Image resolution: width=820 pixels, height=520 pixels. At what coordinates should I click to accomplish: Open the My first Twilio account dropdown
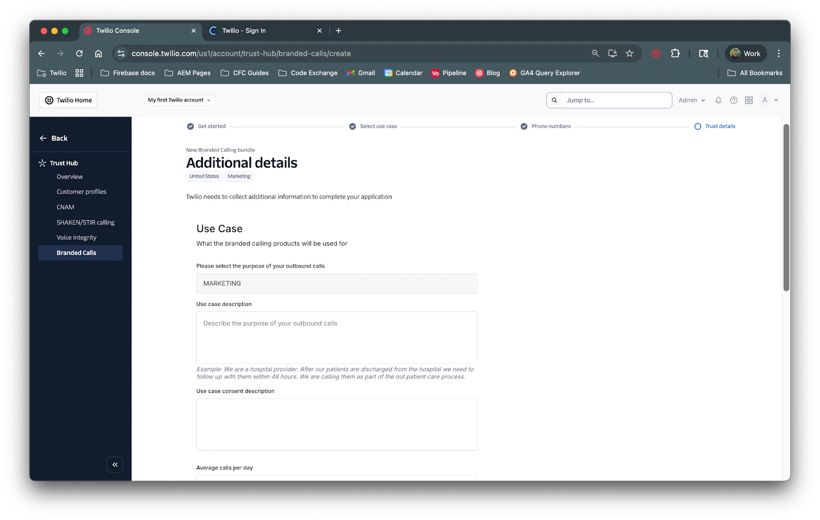[x=179, y=100]
